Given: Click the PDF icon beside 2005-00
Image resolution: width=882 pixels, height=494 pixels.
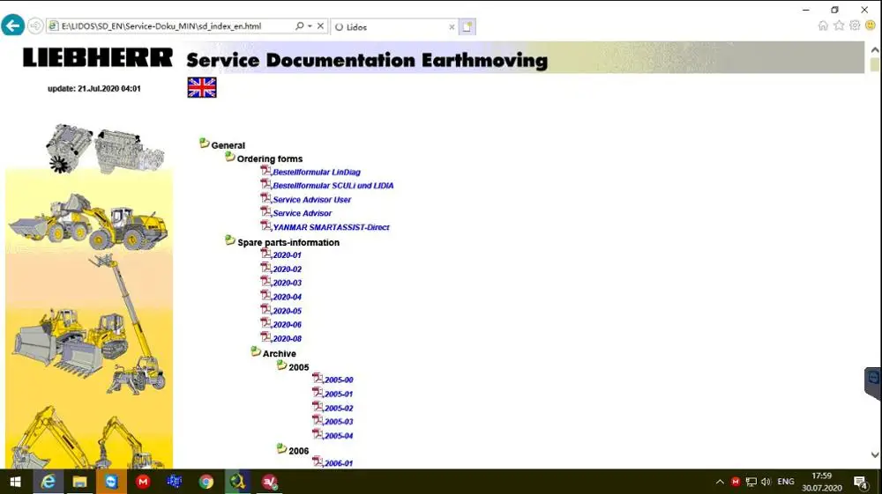Looking at the screenshot, I should [x=318, y=379].
